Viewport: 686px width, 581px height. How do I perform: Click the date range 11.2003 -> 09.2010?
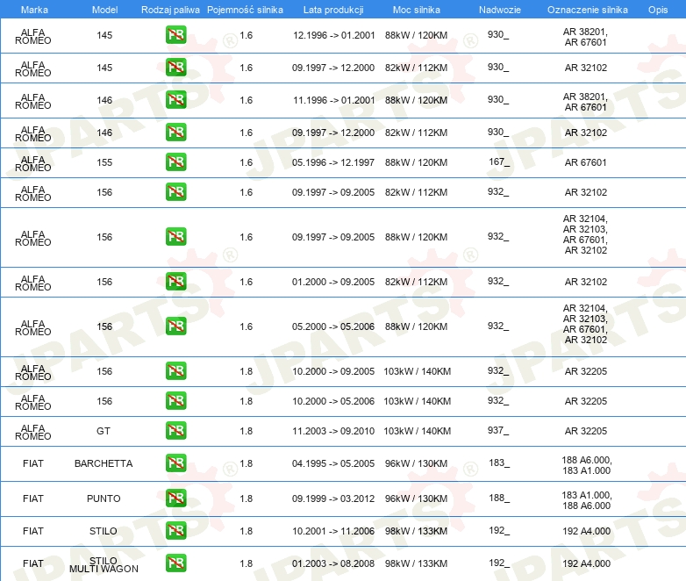click(x=333, y=431)
